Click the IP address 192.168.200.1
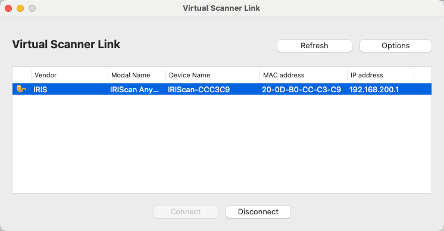The image size is (444, 231). pos(374,89)
